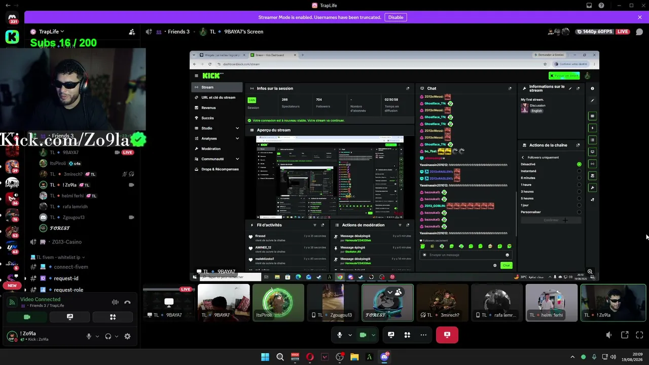Click the Video Connected status text

[x=40, y=300]
